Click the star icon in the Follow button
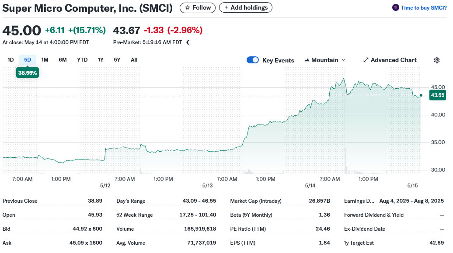Image resolution: width=453 pixels, height=253 pixels. [x=187, y=7]
